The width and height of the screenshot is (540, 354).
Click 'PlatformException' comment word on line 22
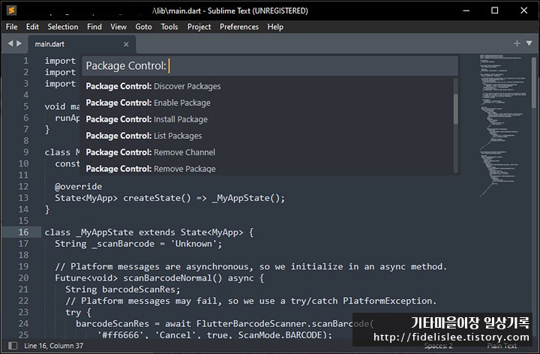pyautogui.click(x=387, y=301)
